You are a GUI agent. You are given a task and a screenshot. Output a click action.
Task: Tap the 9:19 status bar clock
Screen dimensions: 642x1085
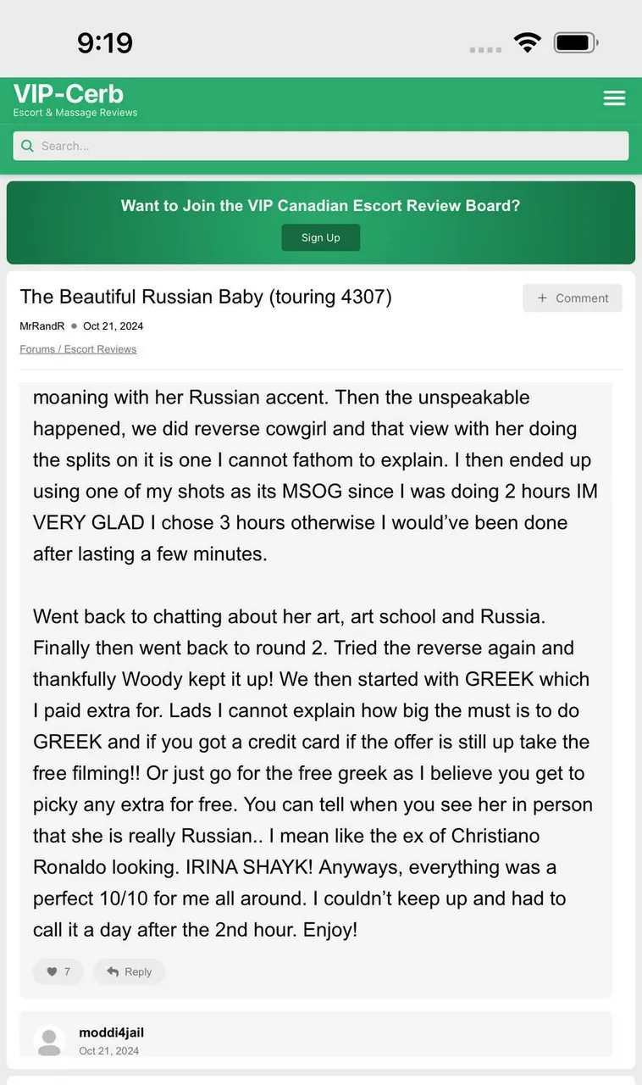pyautogui.click(x=105, y=42)
